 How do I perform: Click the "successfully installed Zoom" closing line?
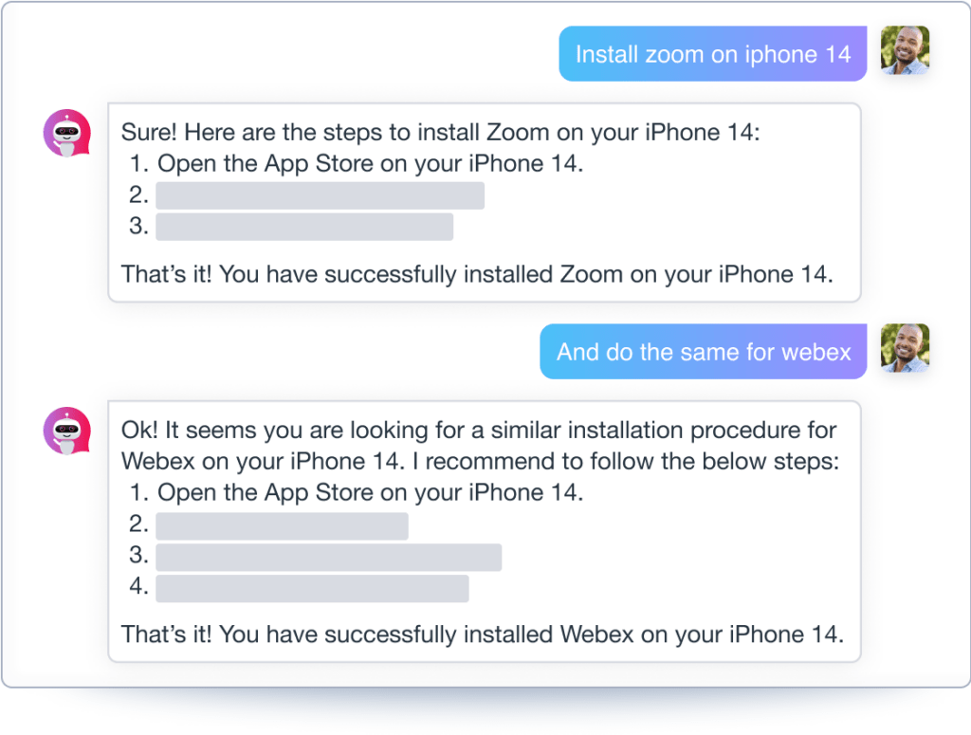point(476,274)
